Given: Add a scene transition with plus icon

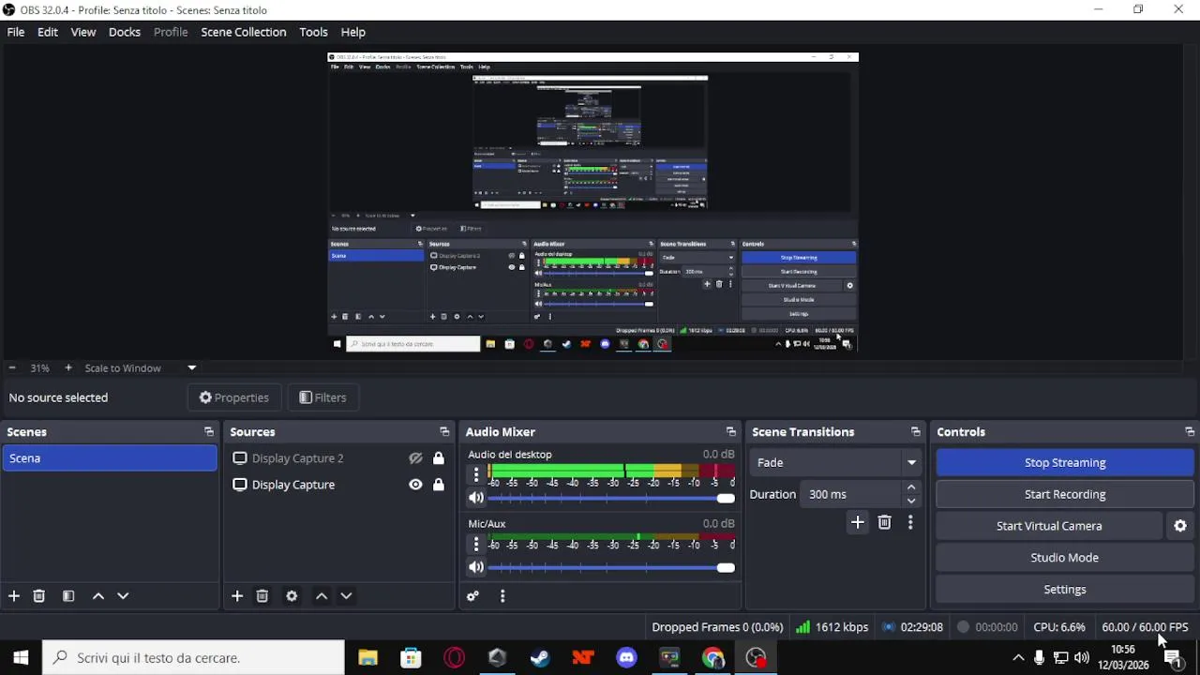Looking at the screenshot, I should (x=857, y=522).
